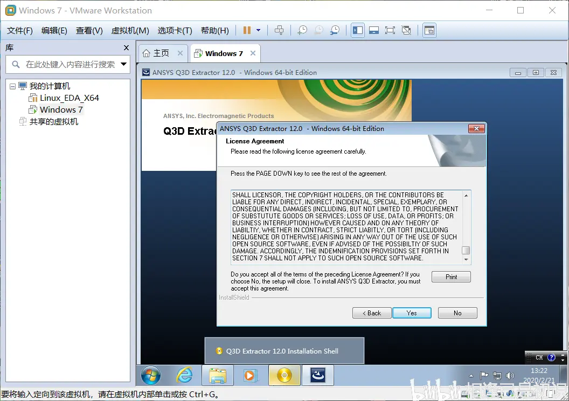
Task: Open the snapshot manager with the wrench clock icon
Action: pos(335,31)
